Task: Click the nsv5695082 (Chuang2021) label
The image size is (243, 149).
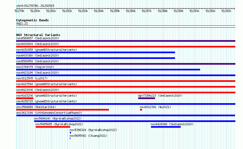Action: coord(88,136)
